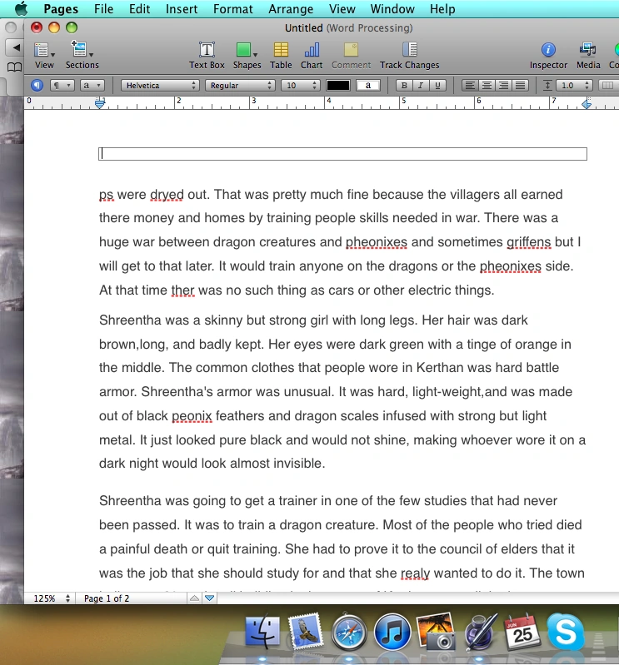Image resolution: width=619 pixels, height=665 pixels.
Task: Change line spacing 1.0 value
Action: click(x=574, y=85)
